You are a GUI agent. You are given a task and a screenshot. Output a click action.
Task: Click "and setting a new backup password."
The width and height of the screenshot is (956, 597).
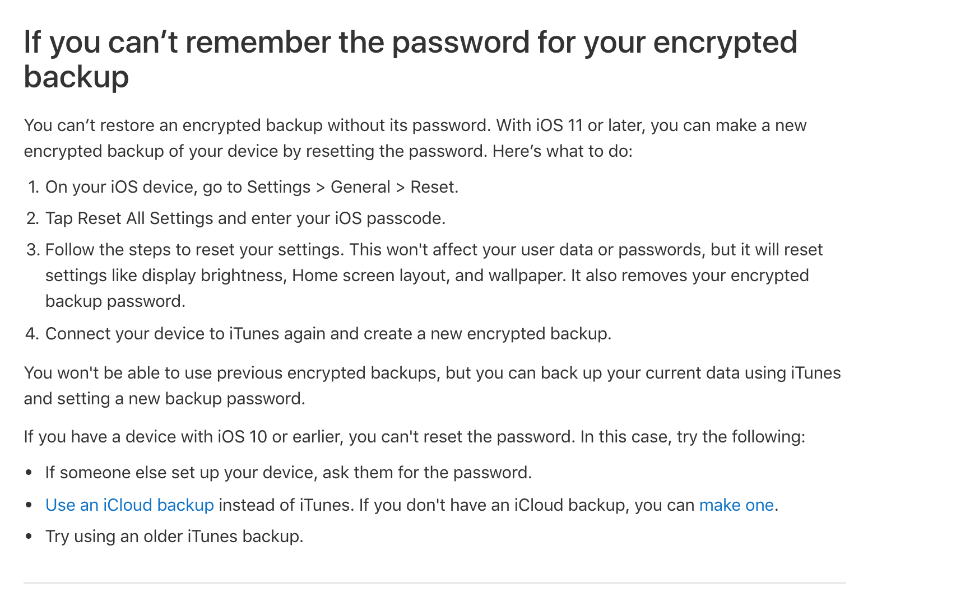pos(164,399)
